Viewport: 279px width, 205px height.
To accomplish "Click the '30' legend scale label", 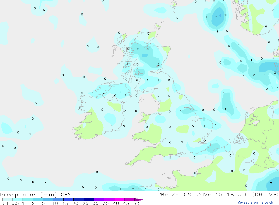I will [x=96, y=203].
